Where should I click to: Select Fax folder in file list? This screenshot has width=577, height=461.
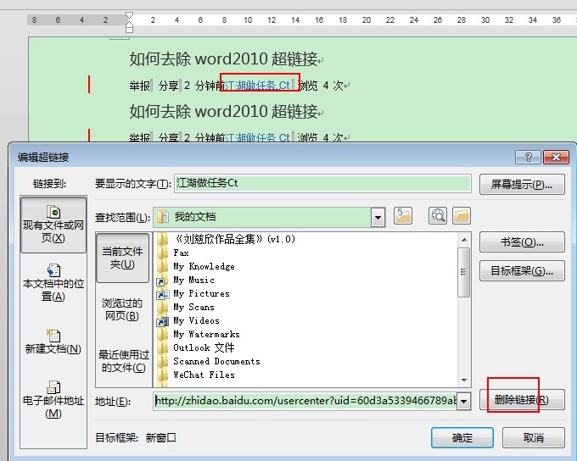(173, 253)
